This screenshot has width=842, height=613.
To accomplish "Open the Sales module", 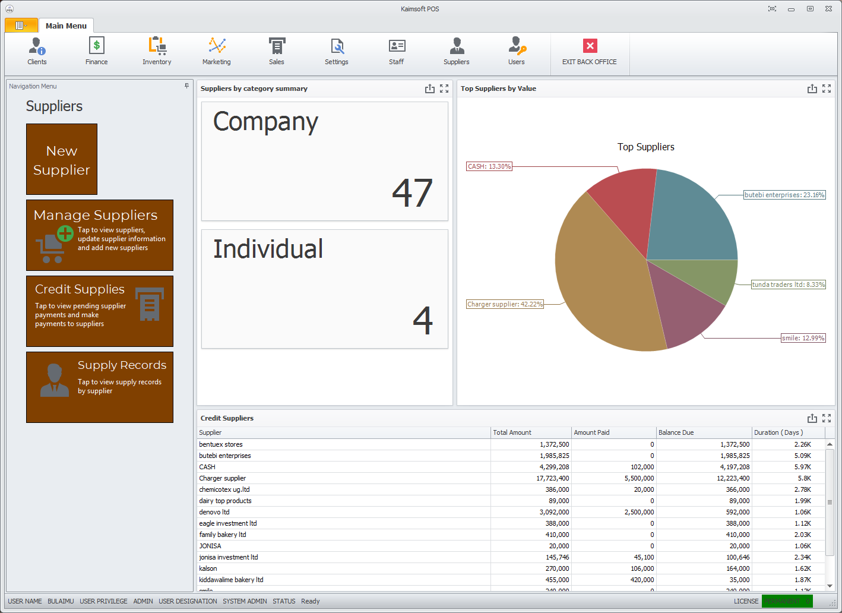I will (277, 52).
